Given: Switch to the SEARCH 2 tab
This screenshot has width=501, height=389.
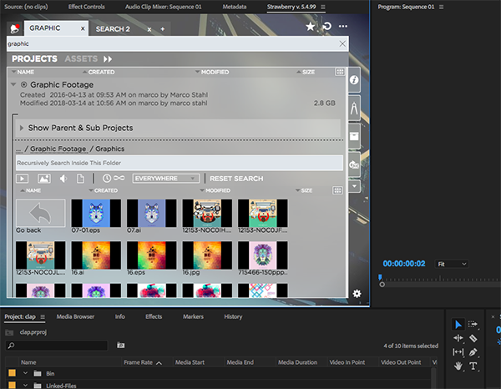Looking at the screenshot, I should [x=113, y=28].
